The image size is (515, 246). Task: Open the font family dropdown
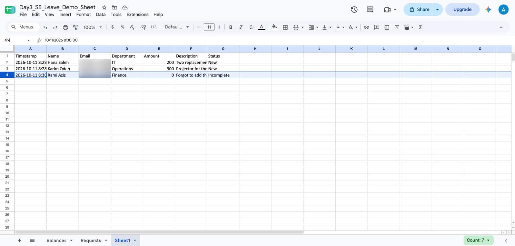click(177, 27)
